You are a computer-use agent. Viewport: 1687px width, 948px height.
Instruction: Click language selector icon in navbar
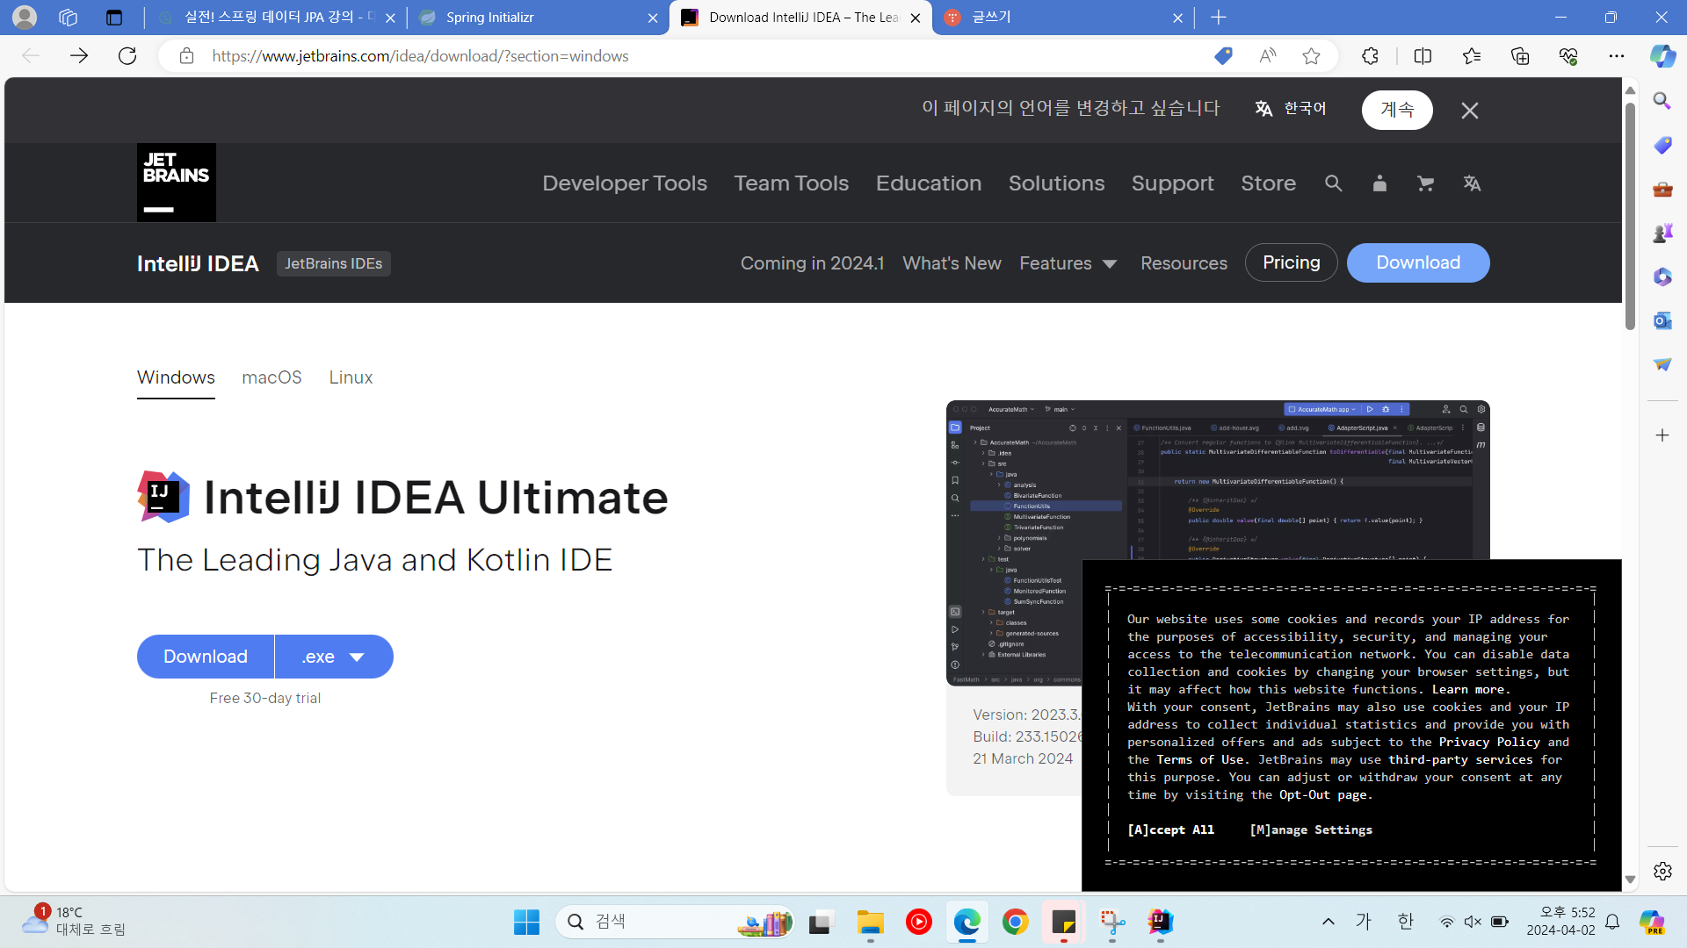(x=1472, y=183)
